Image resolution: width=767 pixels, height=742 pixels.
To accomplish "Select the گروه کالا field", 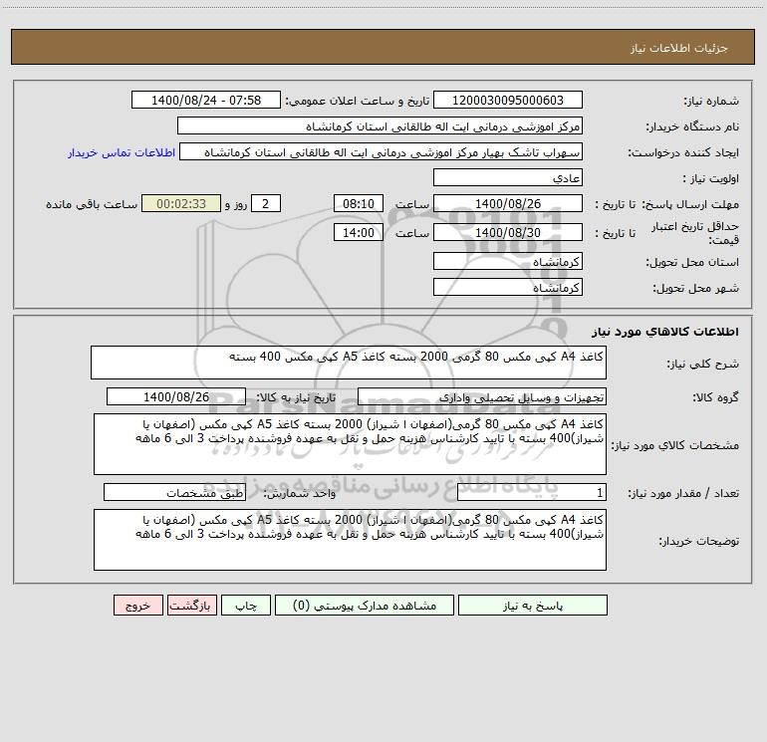I will pos(482,396).
